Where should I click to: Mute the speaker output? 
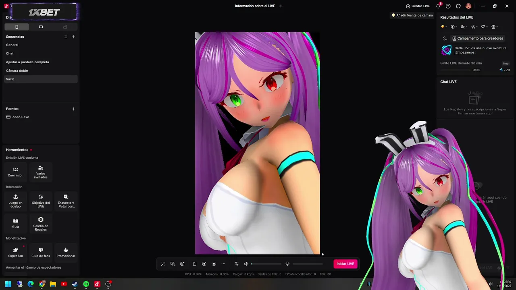click(246, 264)
